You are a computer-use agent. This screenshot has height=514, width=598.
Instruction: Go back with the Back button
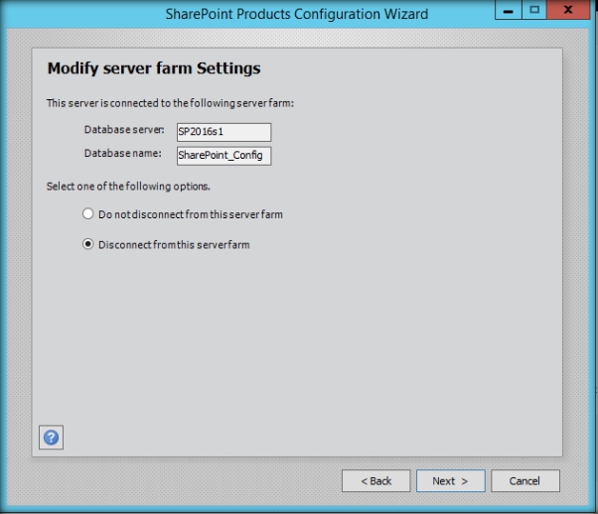(x=376, y=481)
